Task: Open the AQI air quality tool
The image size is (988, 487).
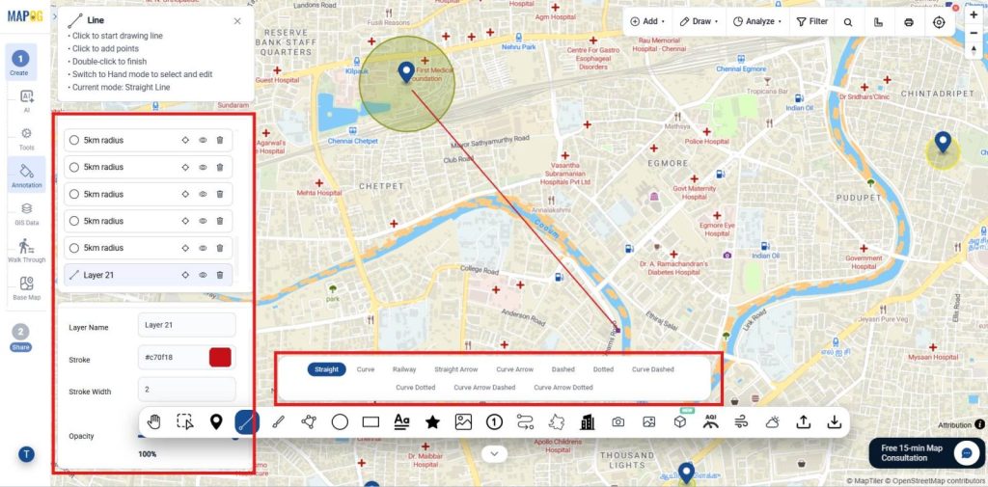Action: coord(711,421)
